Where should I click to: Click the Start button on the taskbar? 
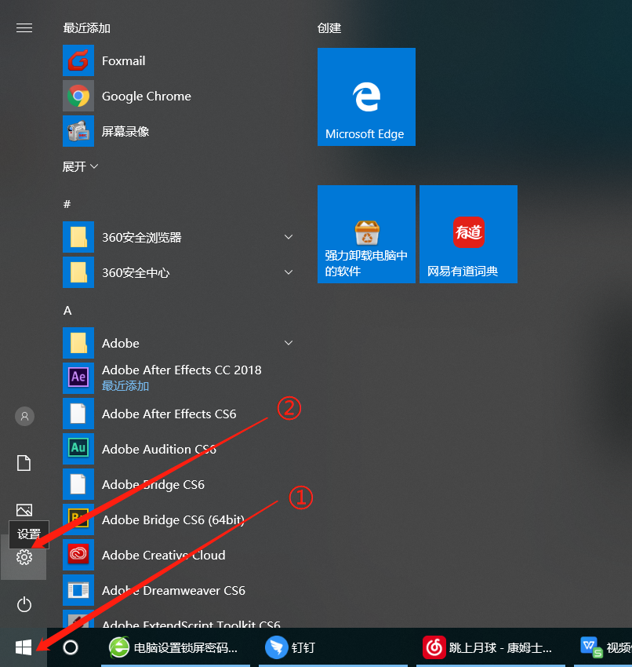(x=24, y=647)
